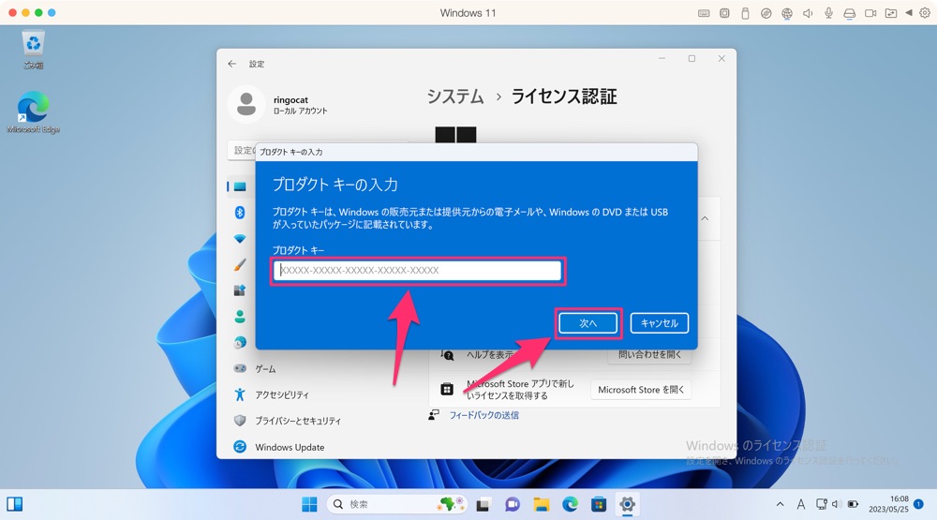
Task: Collapse the section chevron behind the dialog
Action: click(x=706, y=218)
